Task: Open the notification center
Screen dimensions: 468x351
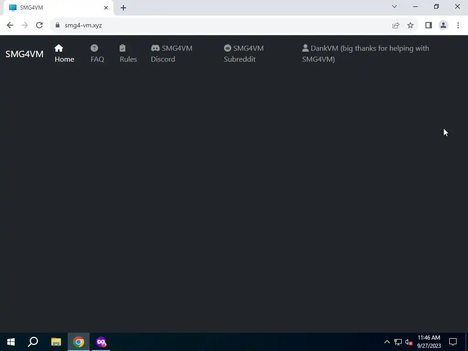Action: tap(453, 342)
